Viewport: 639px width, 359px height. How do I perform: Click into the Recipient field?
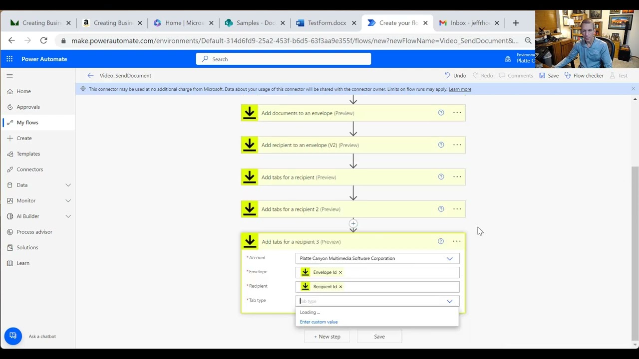377,287
